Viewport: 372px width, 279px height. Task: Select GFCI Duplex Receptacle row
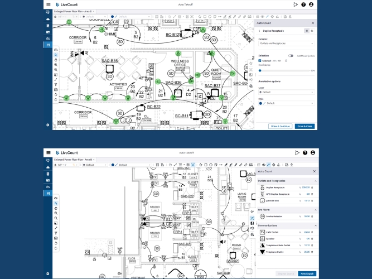click(286, 194)
